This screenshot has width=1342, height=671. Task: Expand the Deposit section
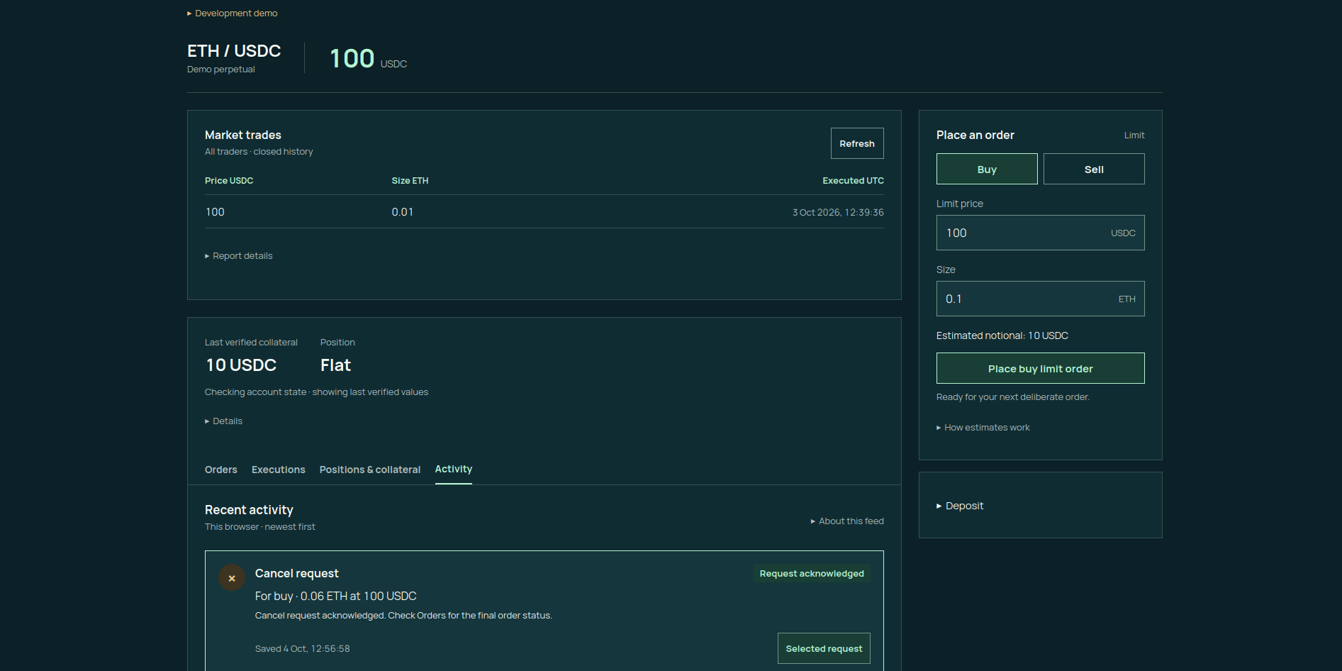pyautogui.click(x=960, y=506)
